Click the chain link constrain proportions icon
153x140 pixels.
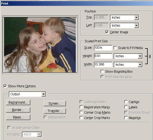150,56
